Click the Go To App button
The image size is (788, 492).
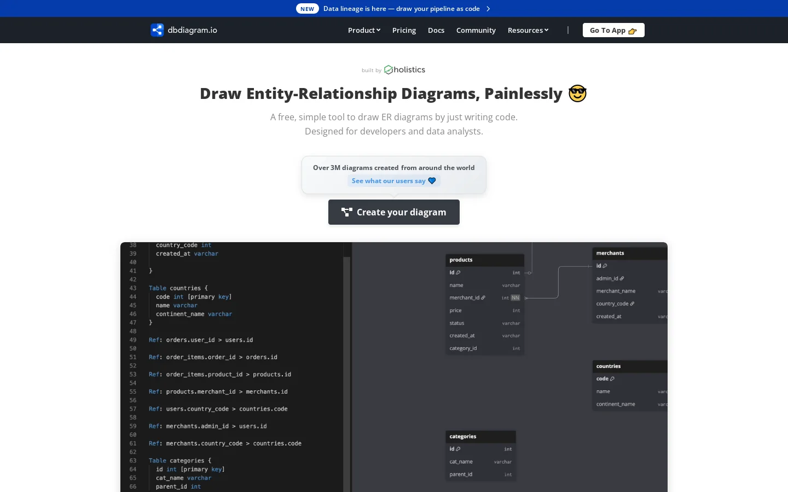coord(613,30)
